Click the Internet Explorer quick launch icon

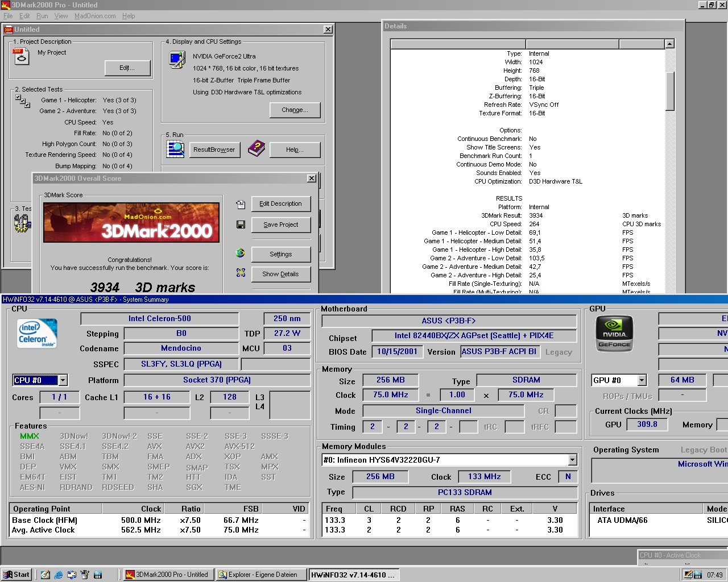pos(59,575)
